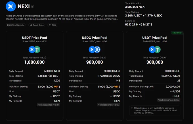Click NEXI-Tether pair icon in 1,800,000 pool
The image size is (193, 124).
pos(34,49)
